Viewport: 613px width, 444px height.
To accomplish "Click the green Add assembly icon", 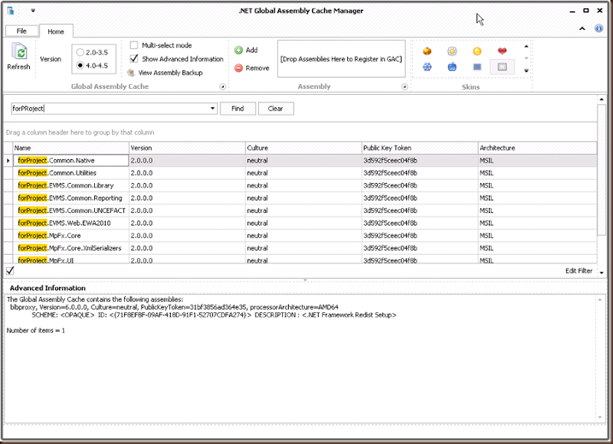I will [238, 50].
